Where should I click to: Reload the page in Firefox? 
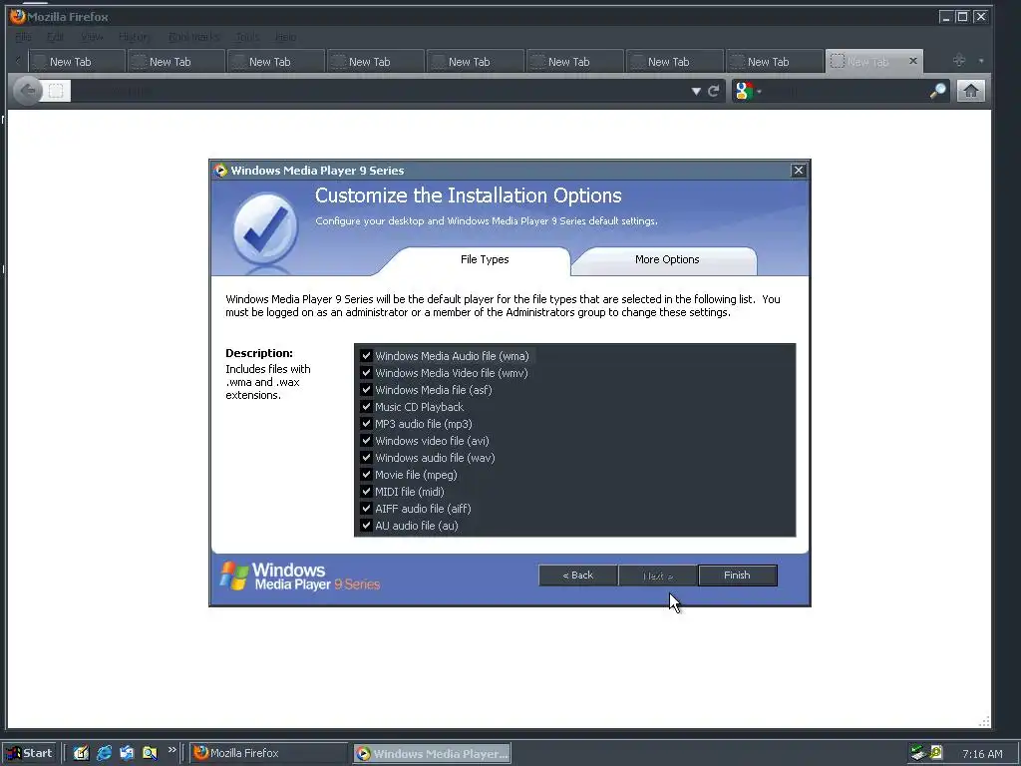(714, 91)
